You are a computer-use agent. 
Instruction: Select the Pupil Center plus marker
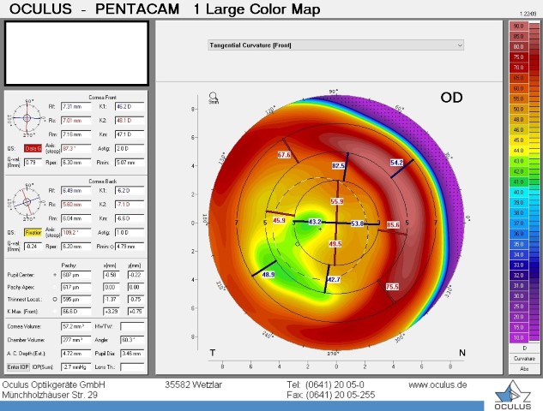click(x=56, y=275)
